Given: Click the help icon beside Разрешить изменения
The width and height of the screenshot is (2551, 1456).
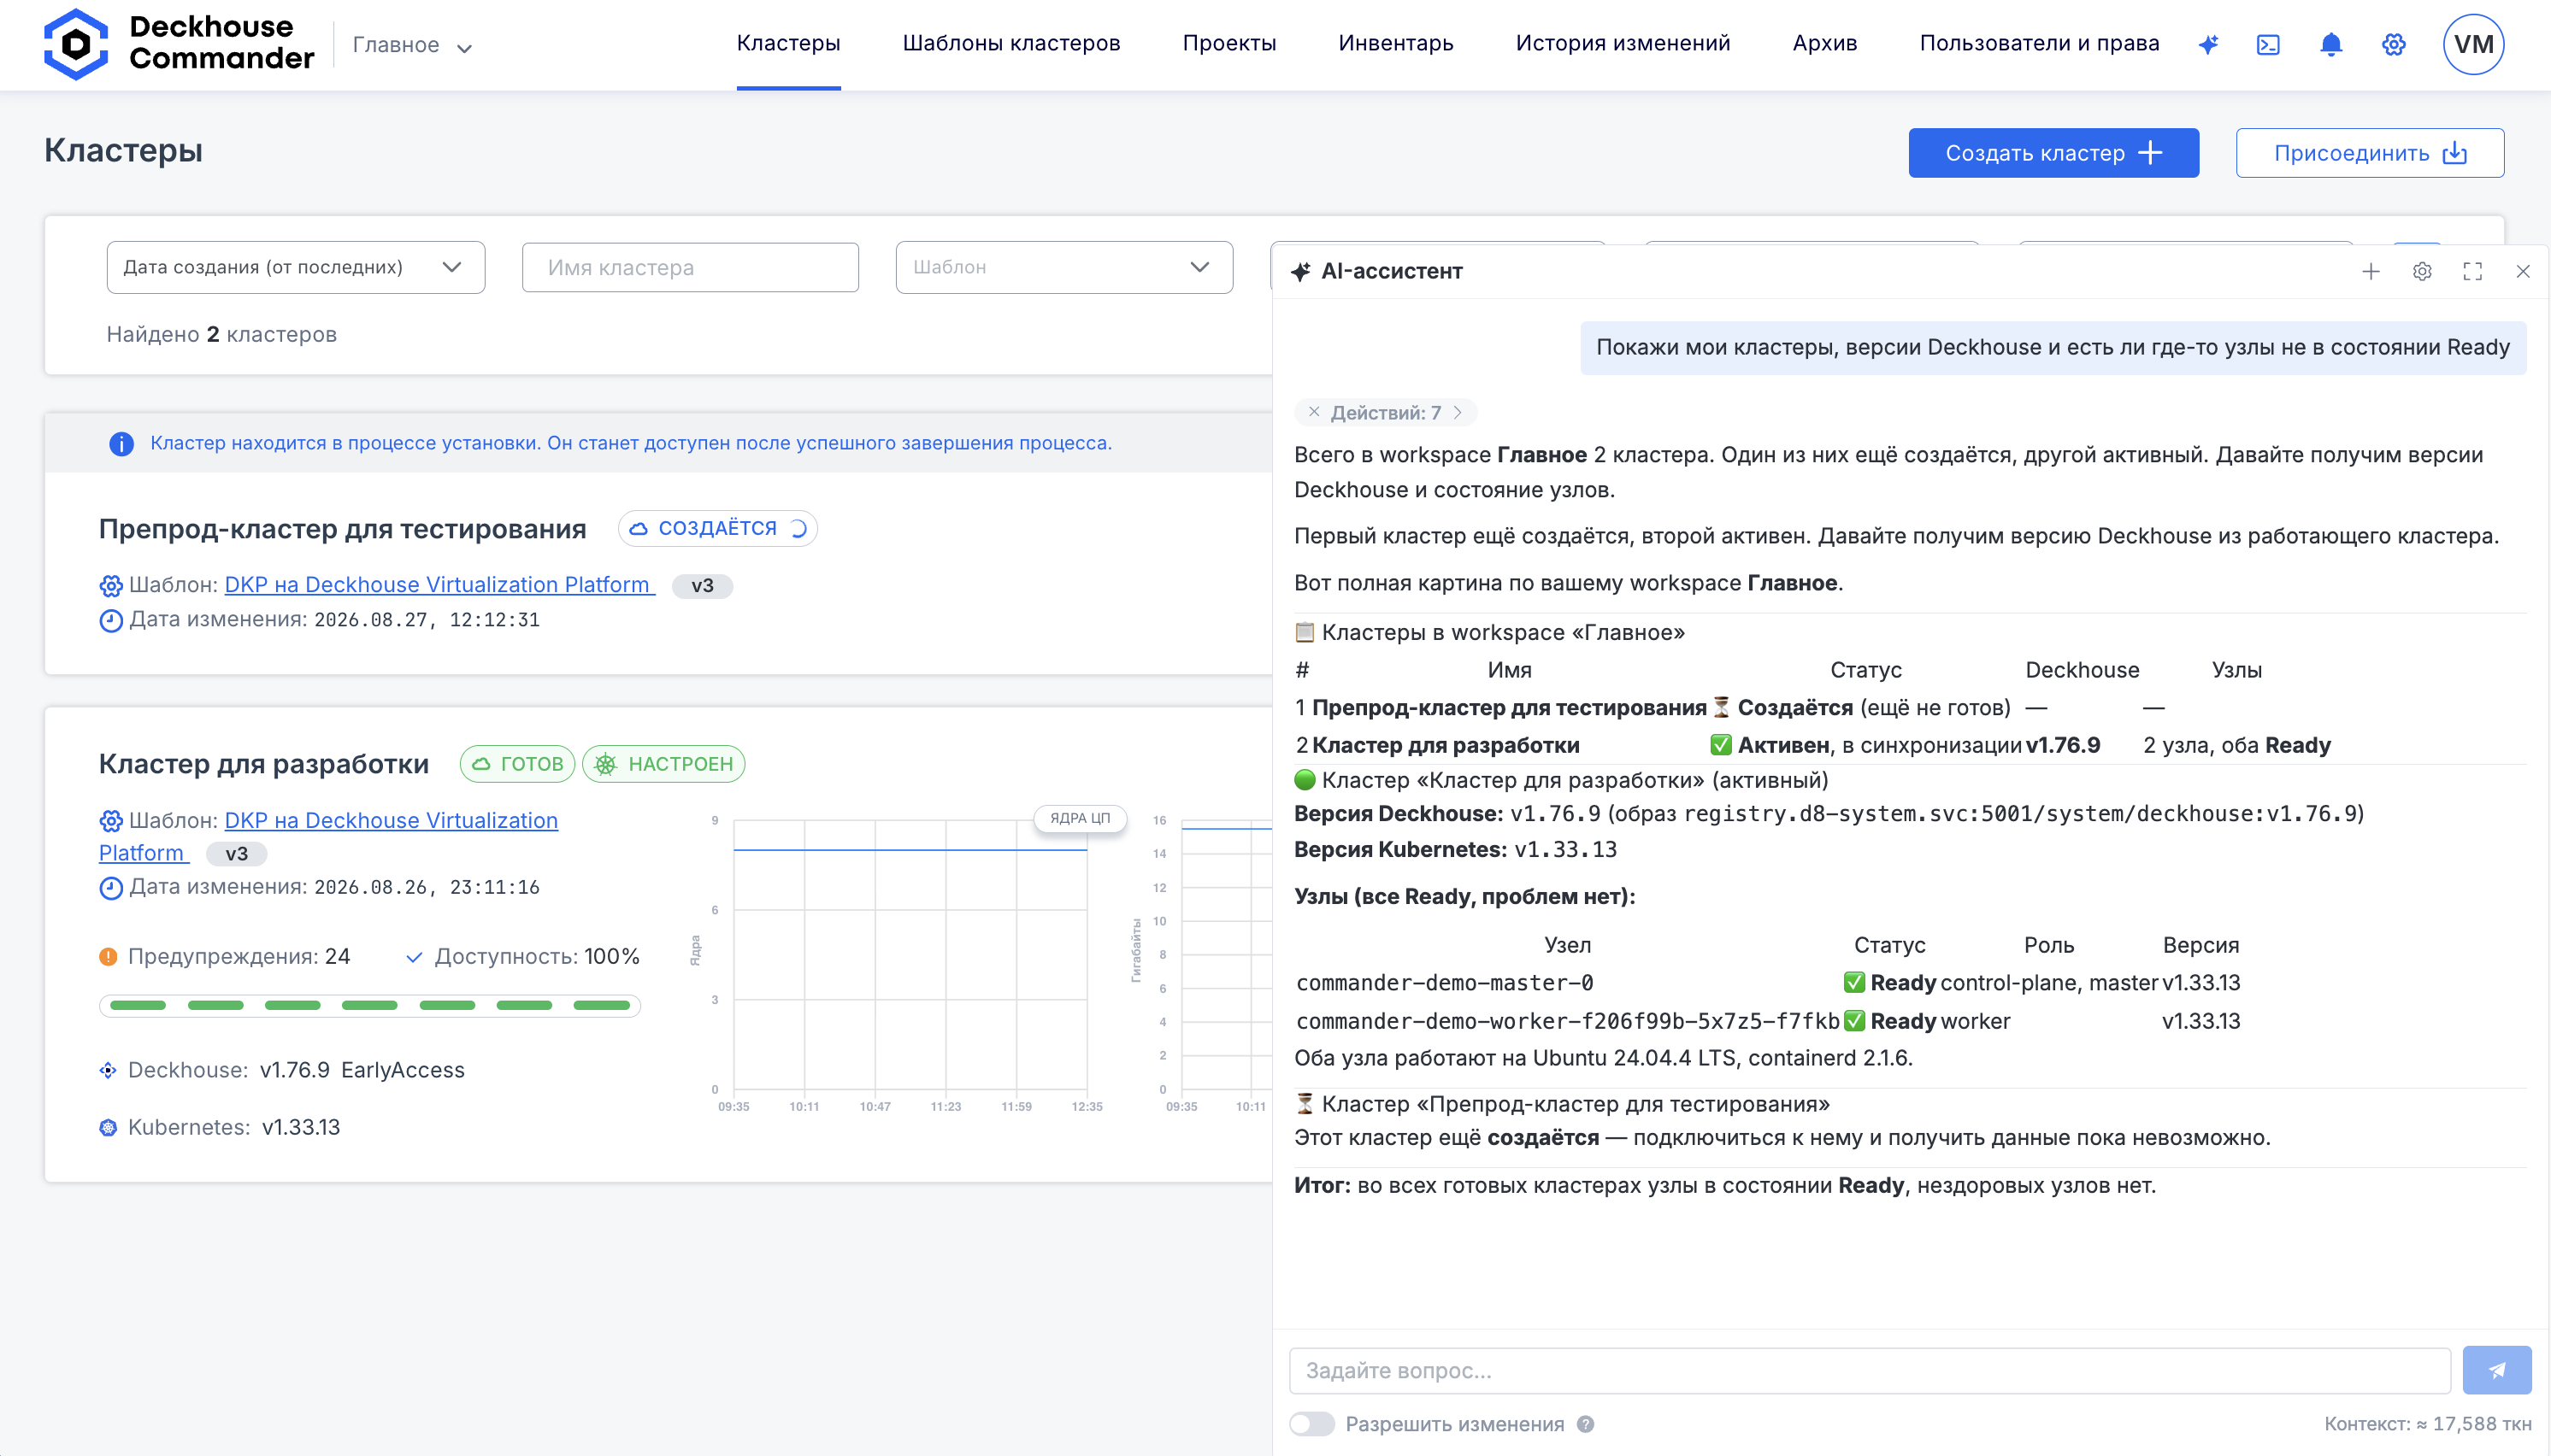Looking at the screenshot, I should tap(1586, 1424).
